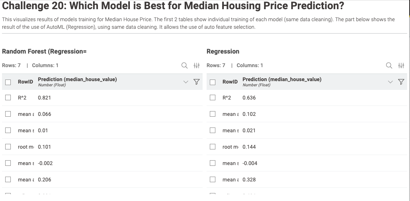Expand Regression Prediction column dropdown
410x201 pixels.
point(390,82)
